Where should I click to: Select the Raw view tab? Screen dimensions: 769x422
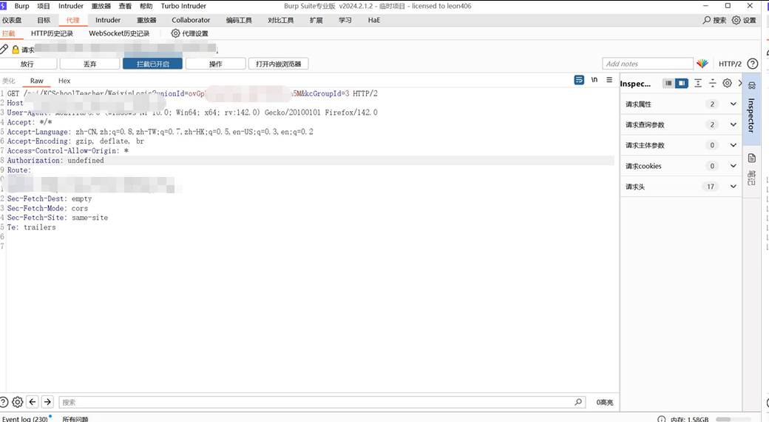tap(37, 81)
